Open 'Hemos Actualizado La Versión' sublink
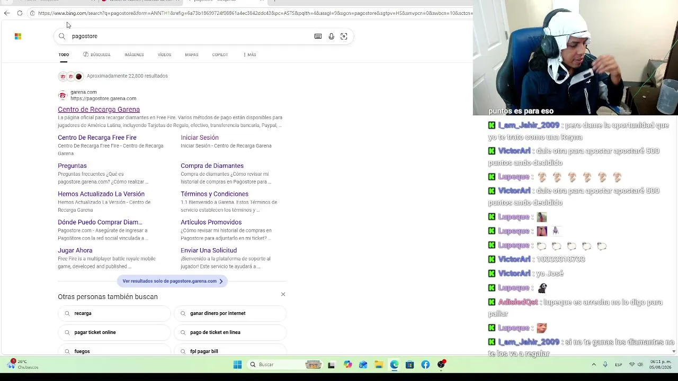 (101, 194)
